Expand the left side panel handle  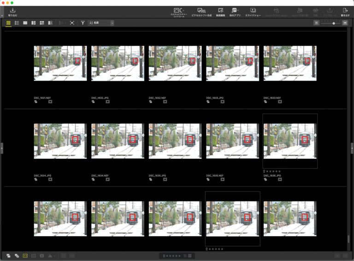[1, 148]
